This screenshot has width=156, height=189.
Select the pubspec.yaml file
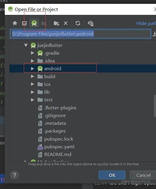(83, 147)
